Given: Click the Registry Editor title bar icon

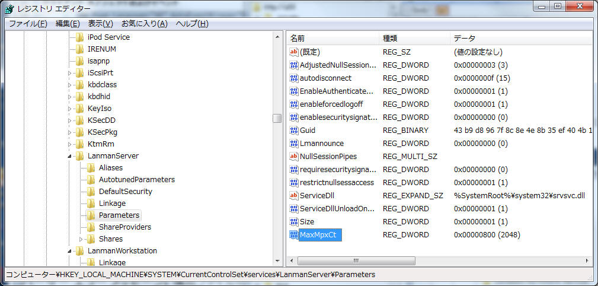Looking at the screenshot, I should (9, 9).
